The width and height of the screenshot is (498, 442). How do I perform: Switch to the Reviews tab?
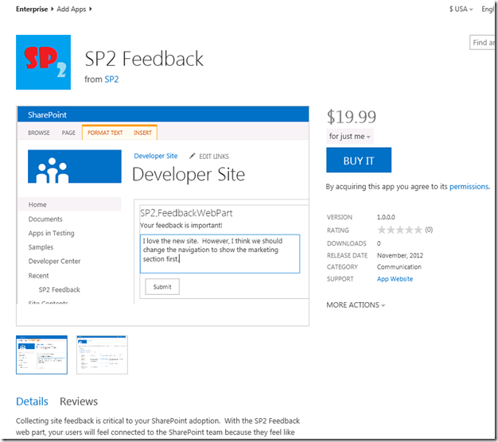(79, 401)
